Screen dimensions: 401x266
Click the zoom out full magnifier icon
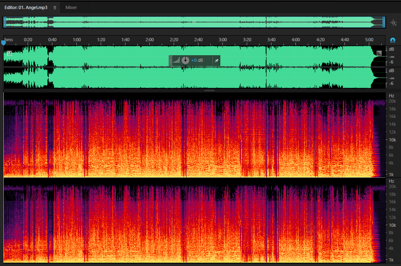[x=393, y=23]
